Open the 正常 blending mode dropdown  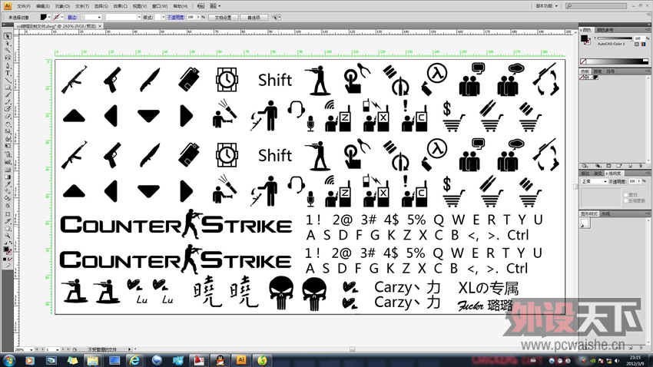pyautogui.click(x=593, y=181)
